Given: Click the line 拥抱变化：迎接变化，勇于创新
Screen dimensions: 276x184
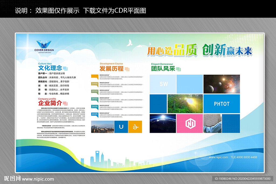Looking at the screenshot, I should (x=54, y=81).
